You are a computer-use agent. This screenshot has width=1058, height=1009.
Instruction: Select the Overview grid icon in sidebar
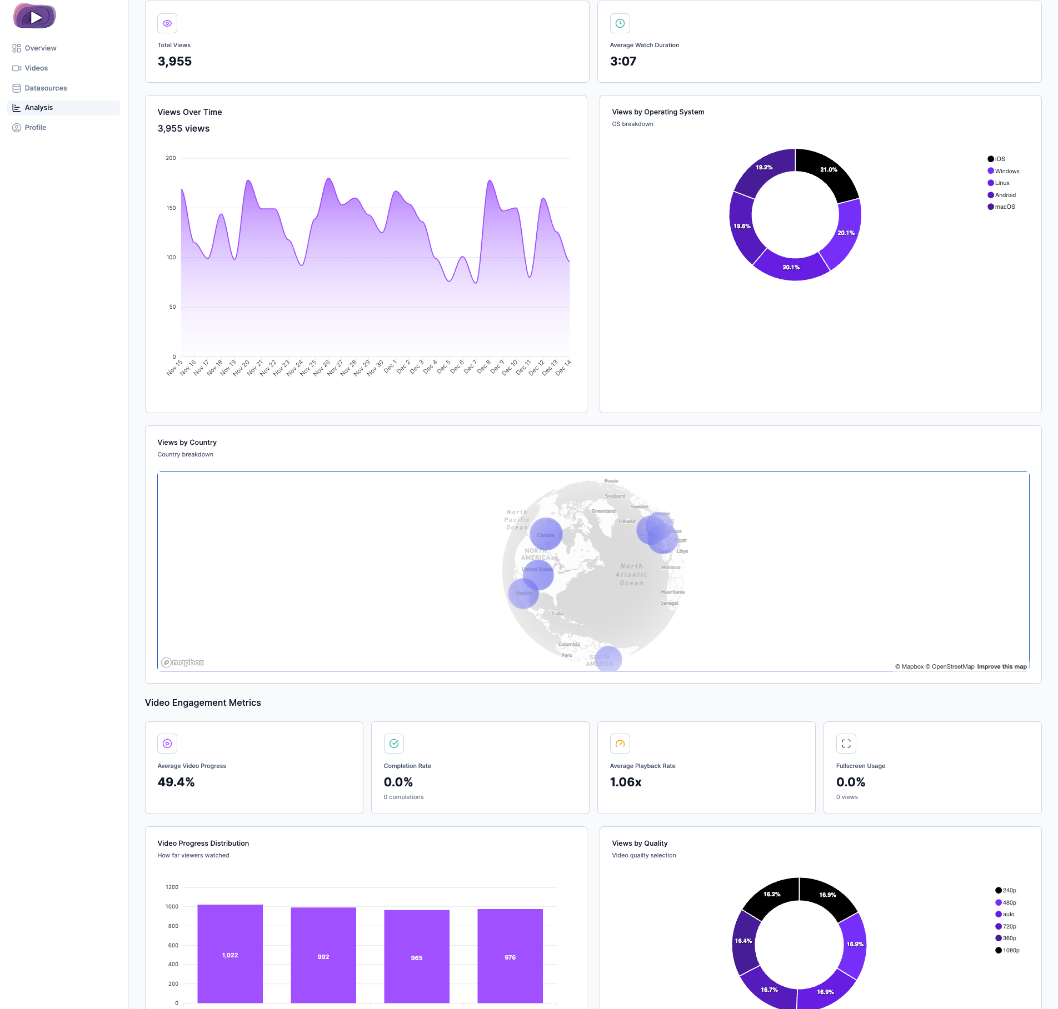click(x=17, y=48)
